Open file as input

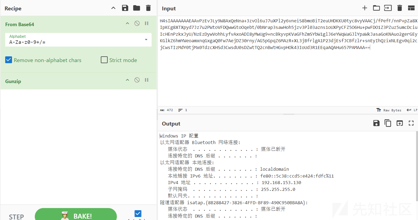click(x=388, y=8)
